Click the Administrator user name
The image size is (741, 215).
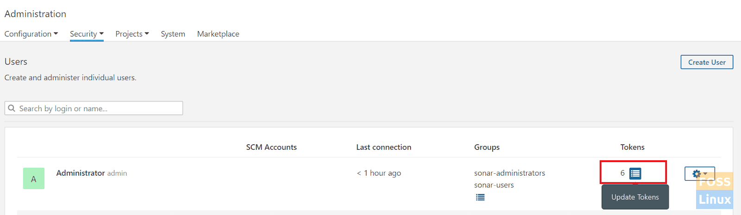point(81,173)
